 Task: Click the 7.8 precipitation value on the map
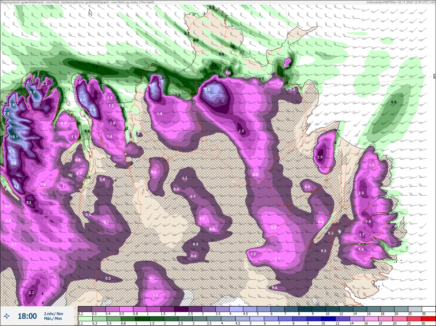coord(12,105)
